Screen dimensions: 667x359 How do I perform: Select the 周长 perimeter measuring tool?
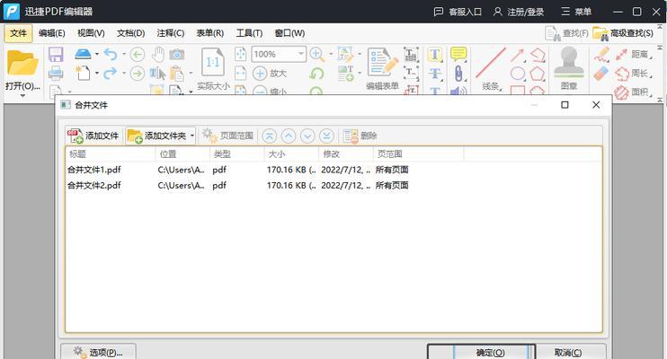pos(633,73)
